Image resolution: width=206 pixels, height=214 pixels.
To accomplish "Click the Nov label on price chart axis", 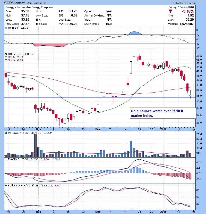I will (x=38, y=129).
